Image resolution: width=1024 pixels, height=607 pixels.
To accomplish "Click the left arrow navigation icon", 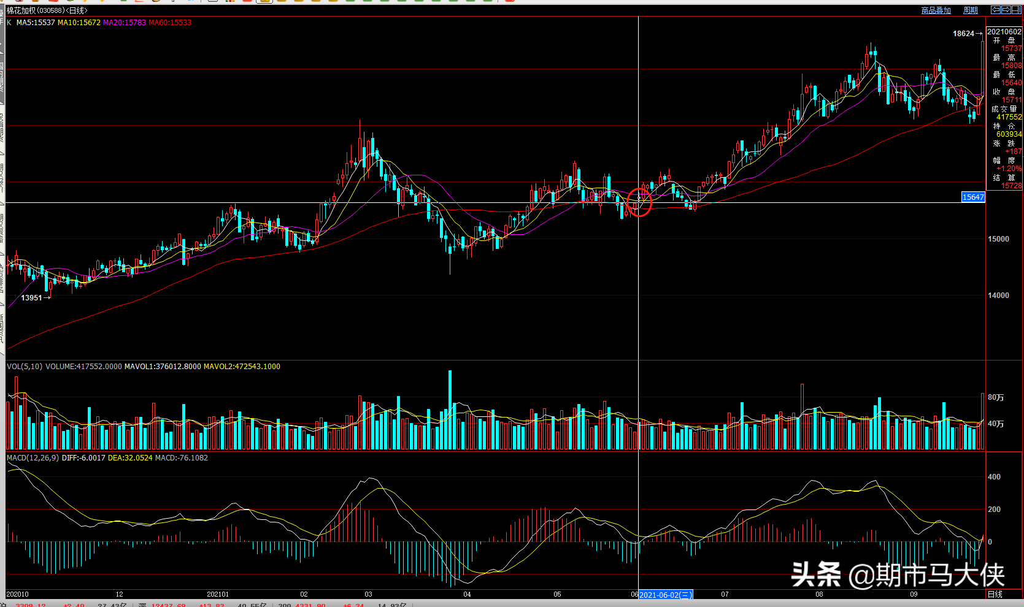I will 996,10.
